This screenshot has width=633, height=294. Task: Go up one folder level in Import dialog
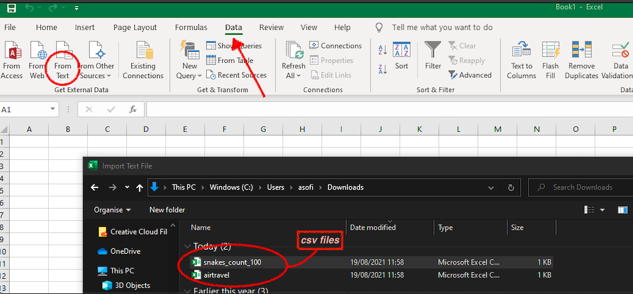coord(140,187)
